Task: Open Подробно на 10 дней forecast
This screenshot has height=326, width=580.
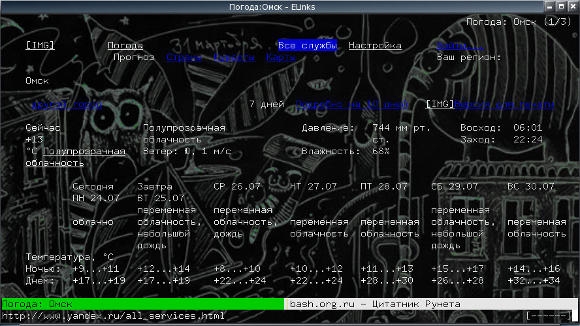Action: (351, 104)
